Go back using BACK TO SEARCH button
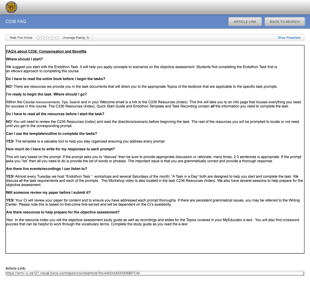 (x=285, y=22)
